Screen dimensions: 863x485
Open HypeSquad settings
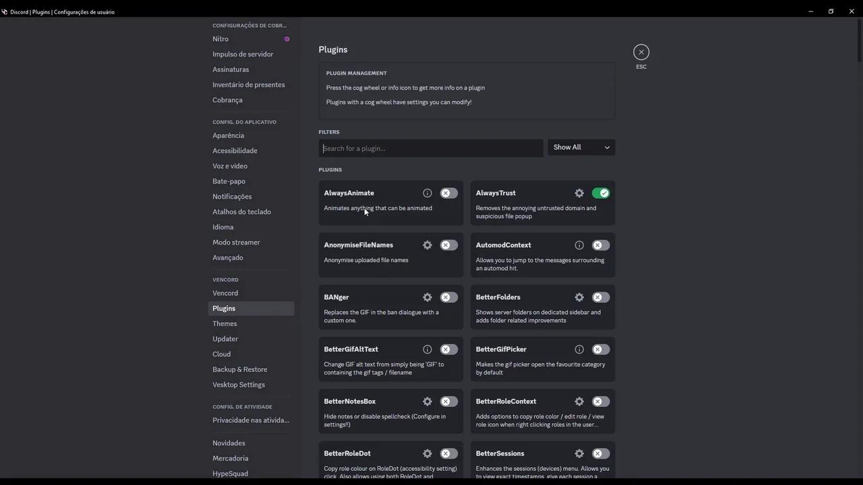point(251,474)
